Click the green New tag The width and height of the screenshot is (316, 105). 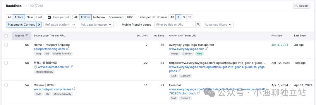[x=200, y=54]
